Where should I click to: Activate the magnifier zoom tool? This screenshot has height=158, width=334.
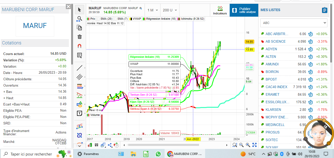tap(80, 19)
